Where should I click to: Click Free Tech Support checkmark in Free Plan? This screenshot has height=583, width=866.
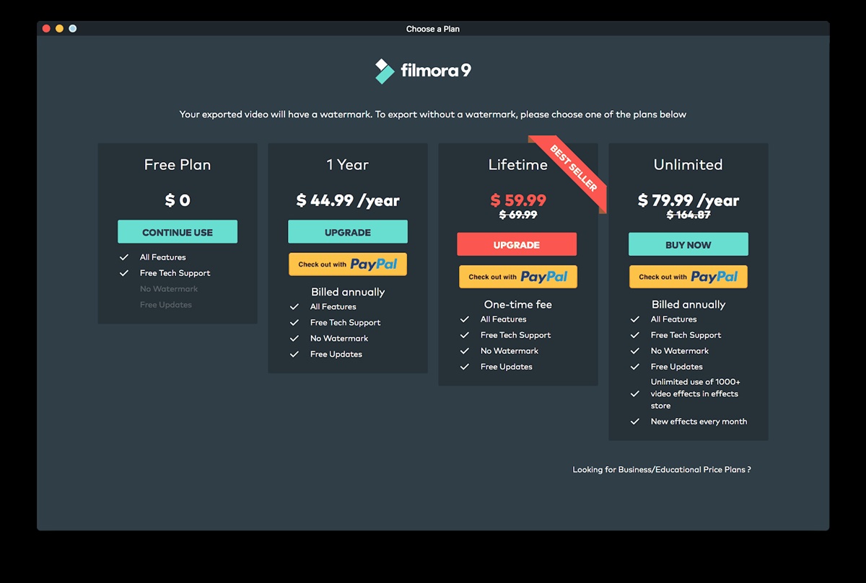[x=124, y=273]
